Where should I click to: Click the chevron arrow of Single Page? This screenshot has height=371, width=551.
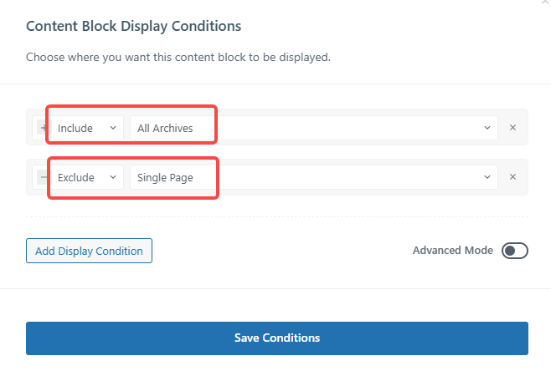(487, 177)
